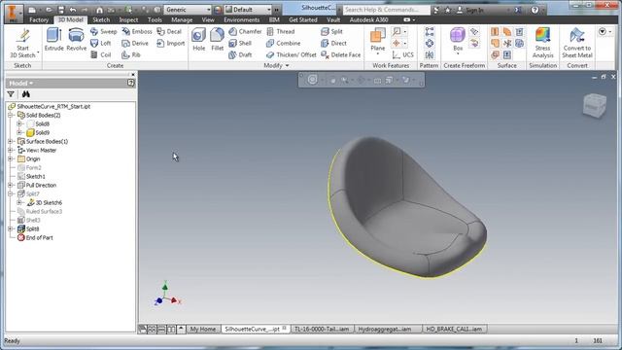Use the Thread tool
Image resolution: width=622 pixels, height=350 pixels.
[281, 31]
